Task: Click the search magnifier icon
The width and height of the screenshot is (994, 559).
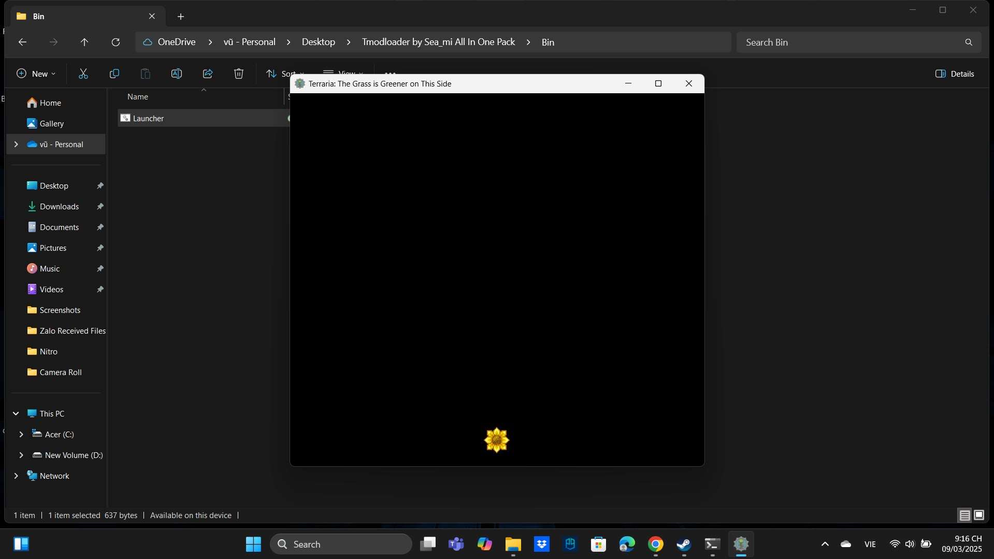Action: pos(969,42)
